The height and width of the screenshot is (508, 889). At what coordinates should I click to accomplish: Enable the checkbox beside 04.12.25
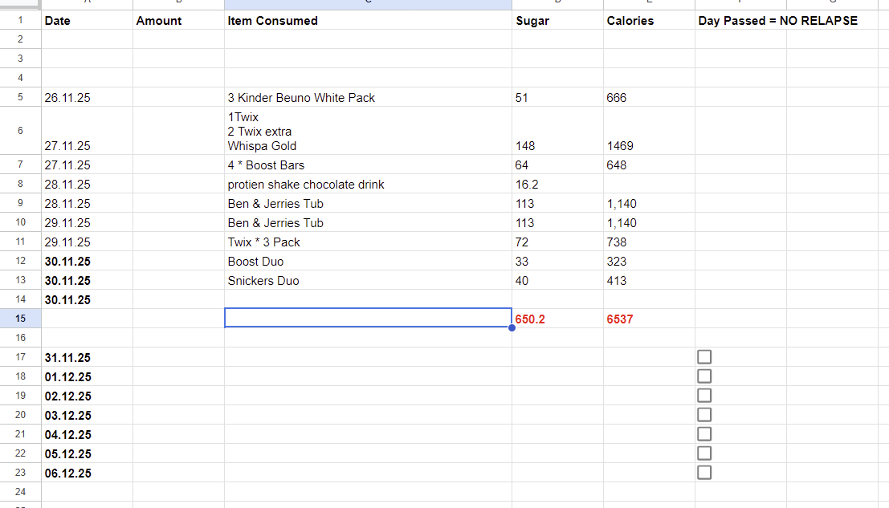(704, 434)
